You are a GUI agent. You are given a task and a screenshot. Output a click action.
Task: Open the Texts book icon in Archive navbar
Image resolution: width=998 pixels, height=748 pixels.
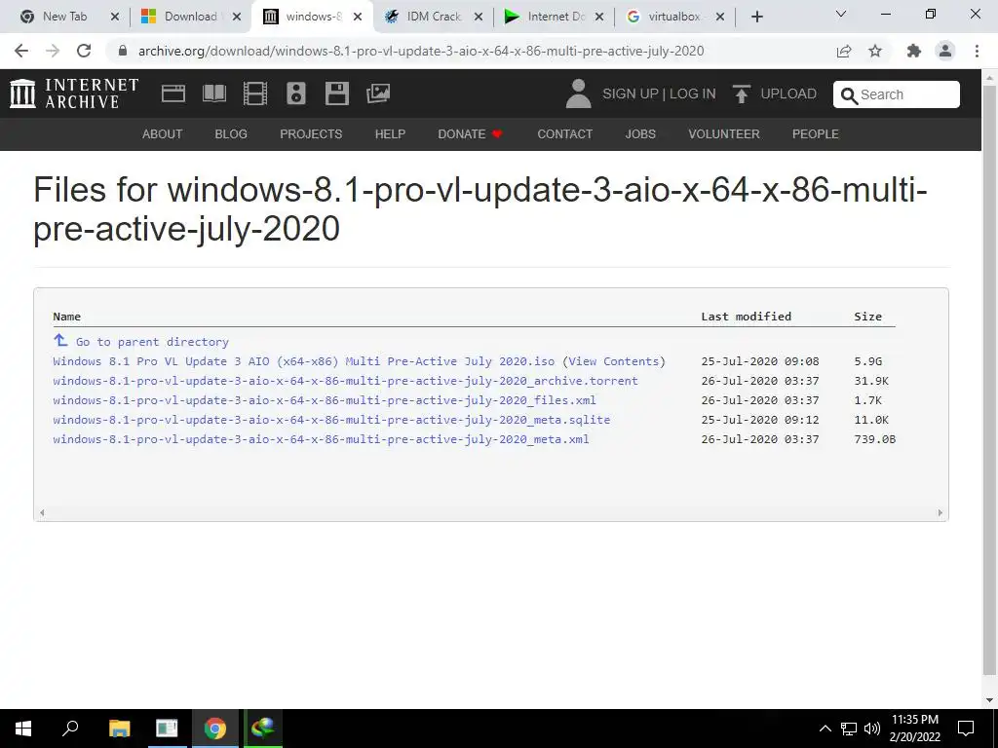213,93
